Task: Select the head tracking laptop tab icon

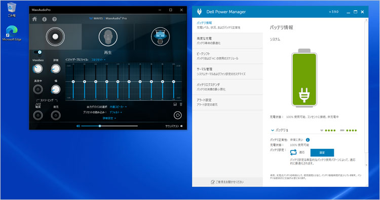Action: coord(160,36)
